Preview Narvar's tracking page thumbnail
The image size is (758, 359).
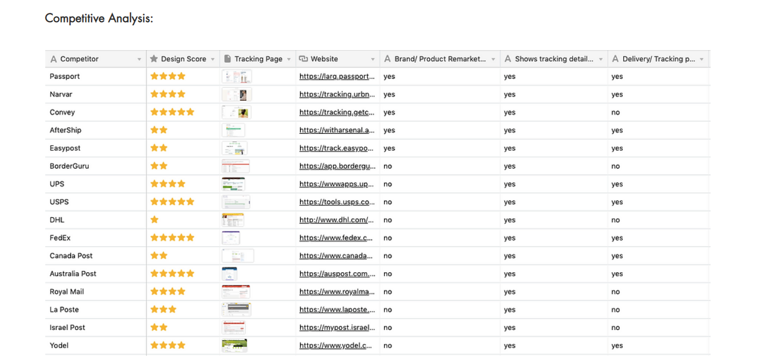pos(237,94)
